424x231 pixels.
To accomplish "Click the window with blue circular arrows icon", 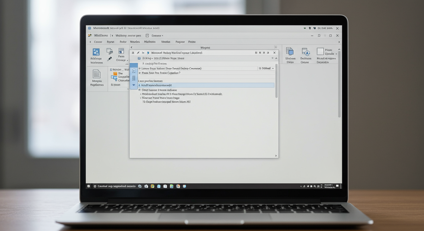I will (306, 52).
